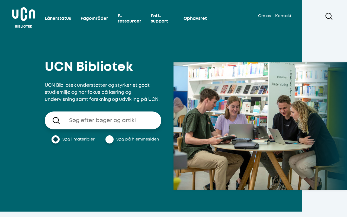Click the 'UCN Bibliotek' heading

tap(89, 66)
